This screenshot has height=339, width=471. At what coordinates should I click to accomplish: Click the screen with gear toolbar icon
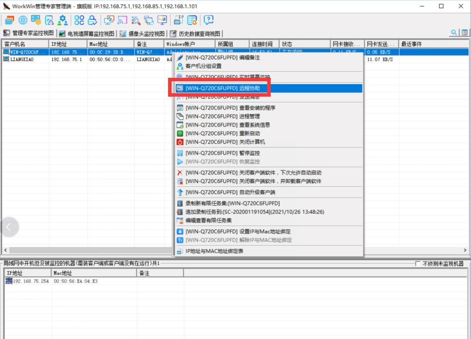pos(36,20)
